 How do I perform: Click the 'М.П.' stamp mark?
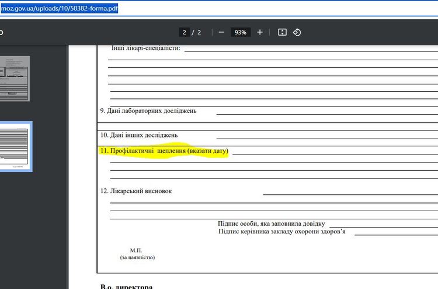pyautogui.click(x=136, y=250)
